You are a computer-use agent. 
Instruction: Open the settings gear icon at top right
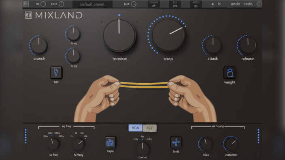coord(259,4)
